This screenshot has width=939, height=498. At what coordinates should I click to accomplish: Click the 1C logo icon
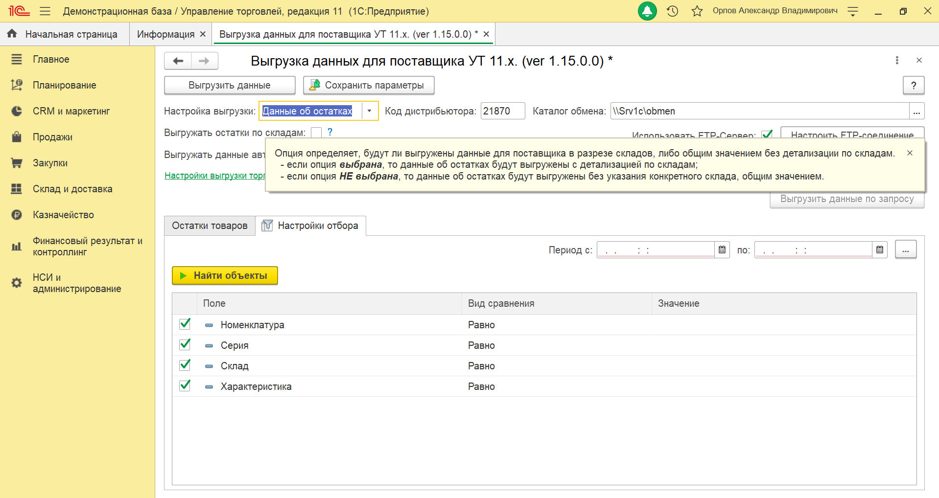pyautogui.click(x=19, y=11)
